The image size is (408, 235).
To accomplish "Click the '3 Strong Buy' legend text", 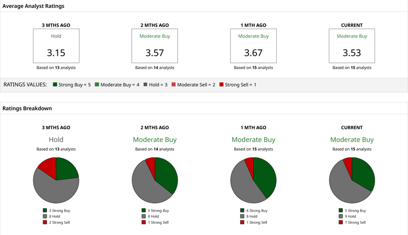I will pyautogui.click(x=59, y=211).
